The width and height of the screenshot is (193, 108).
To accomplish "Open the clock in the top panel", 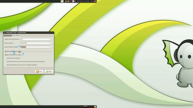I will coord(83,1).
